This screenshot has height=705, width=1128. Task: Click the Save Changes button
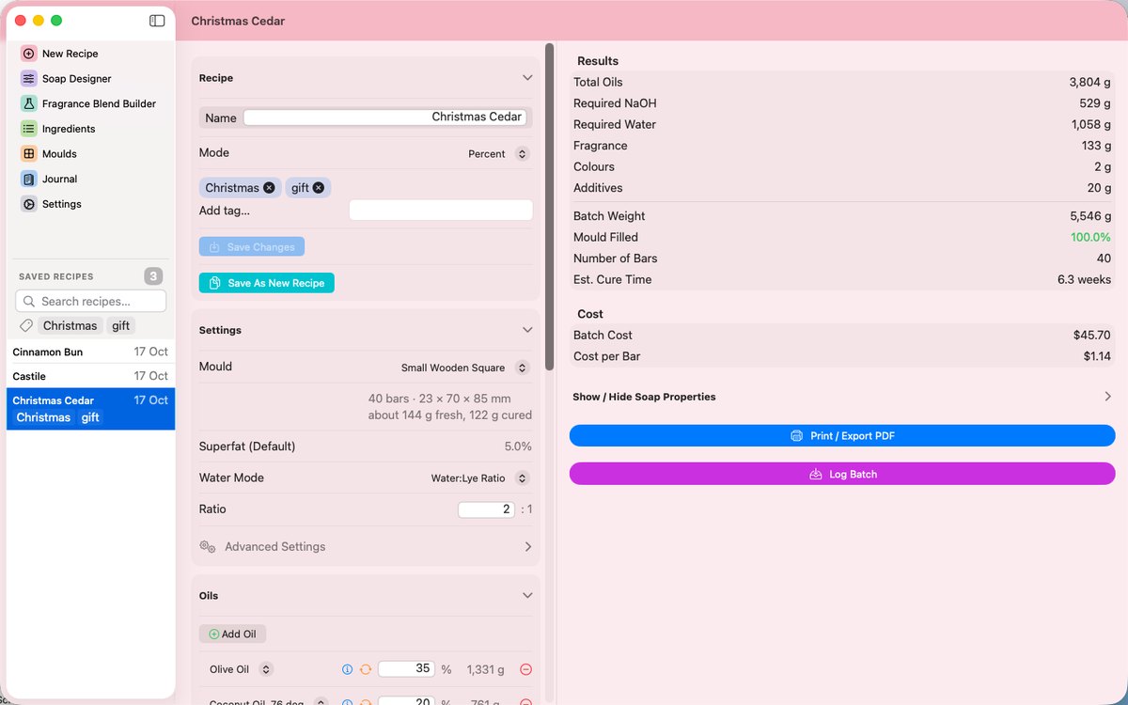(x=252, y=247)
